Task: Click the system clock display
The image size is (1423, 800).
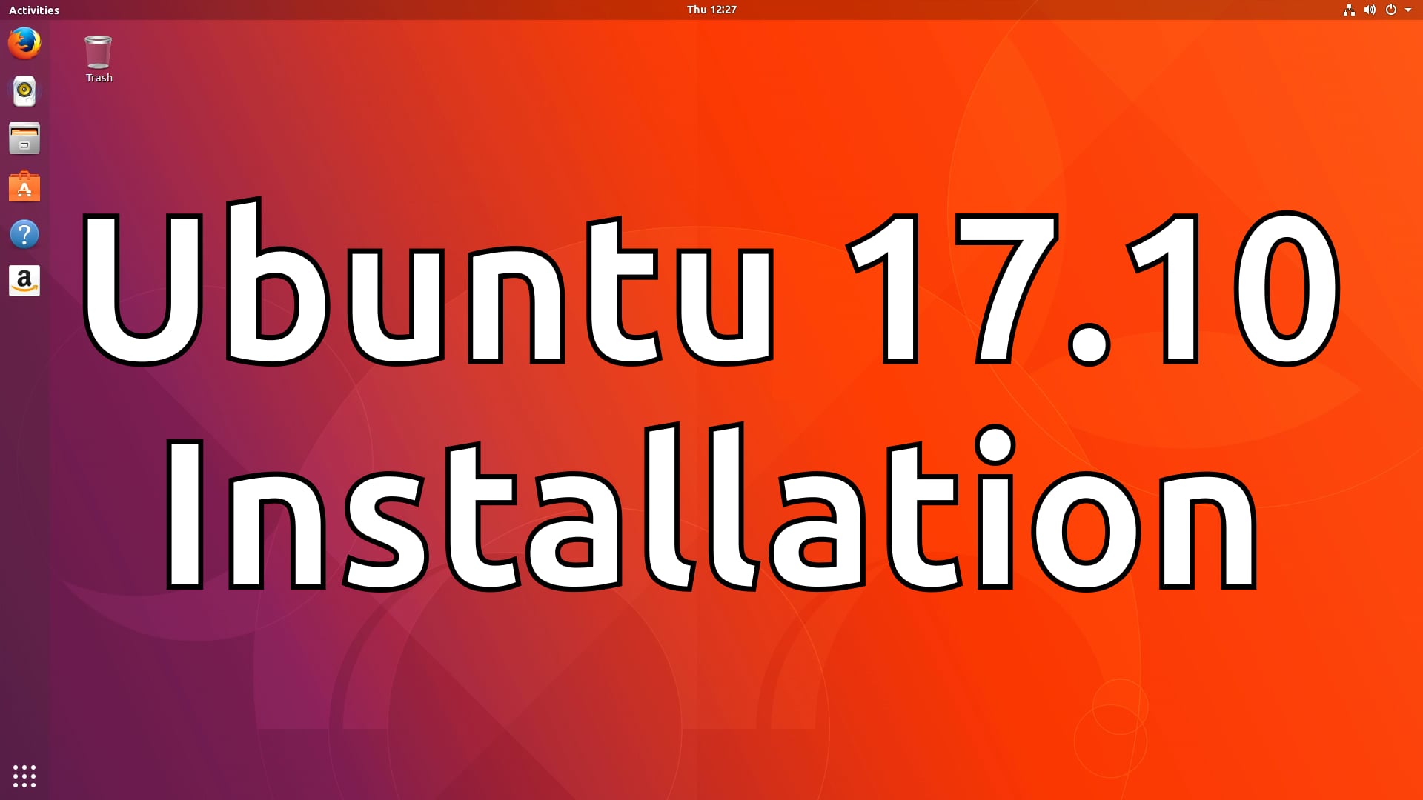Action: 711,10
